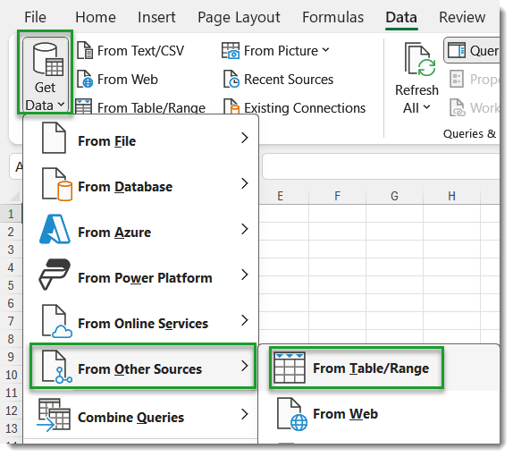Select the From Azure menu label
513x457 pixels.
point(114,233)
